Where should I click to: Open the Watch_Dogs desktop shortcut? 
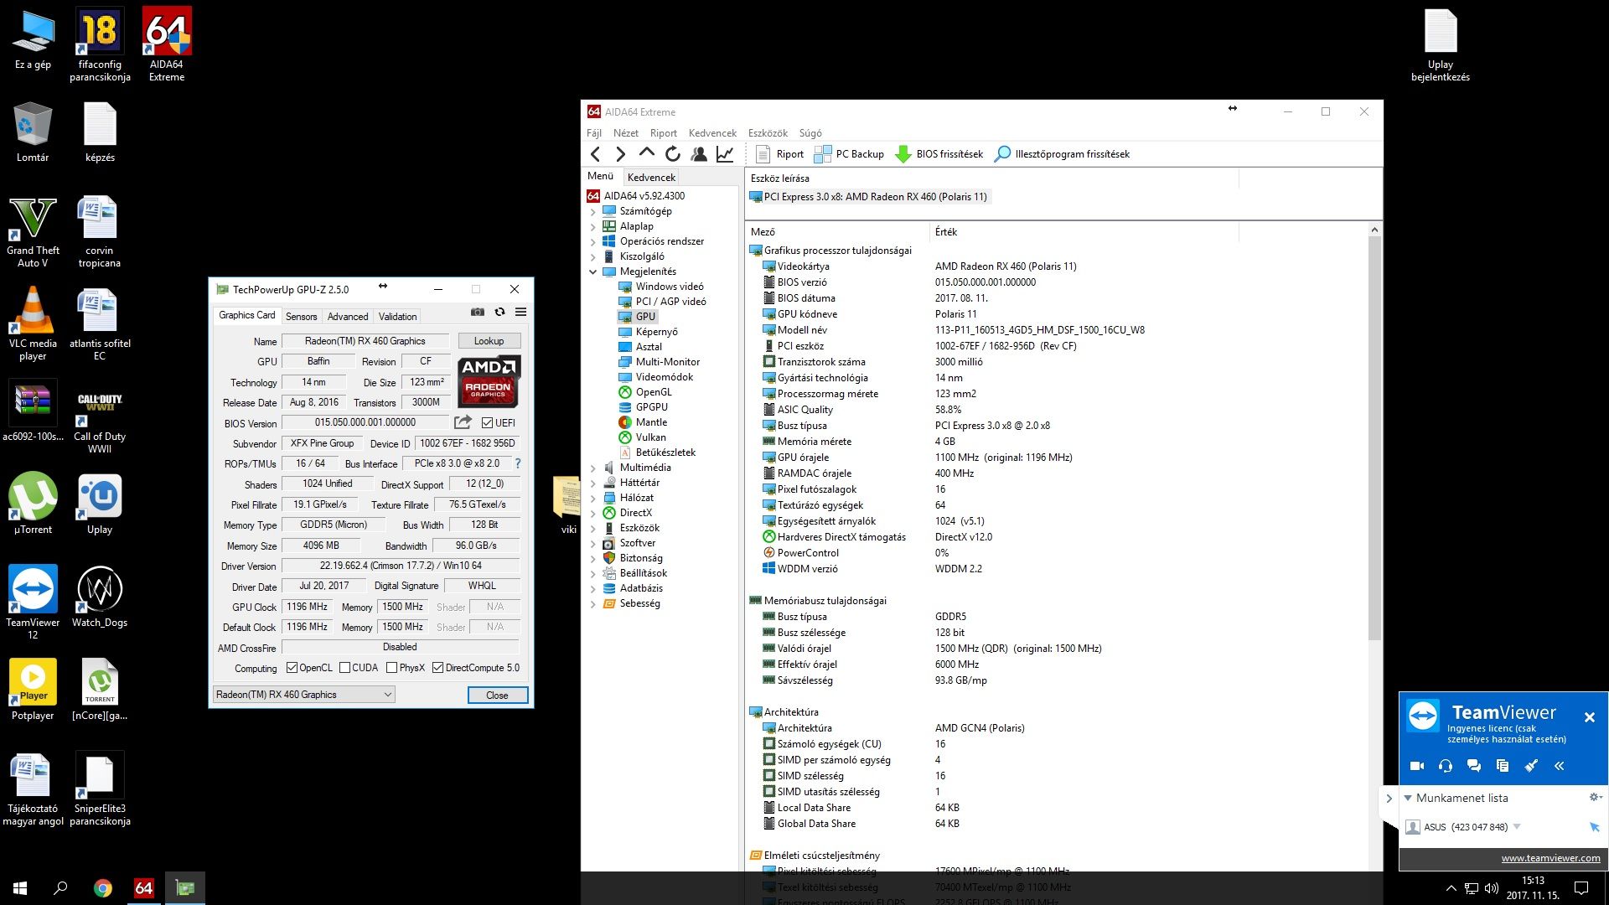(x=100, y=597)
